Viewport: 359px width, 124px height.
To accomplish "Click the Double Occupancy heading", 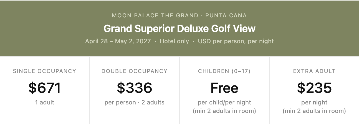I will (x=135, y=71).
